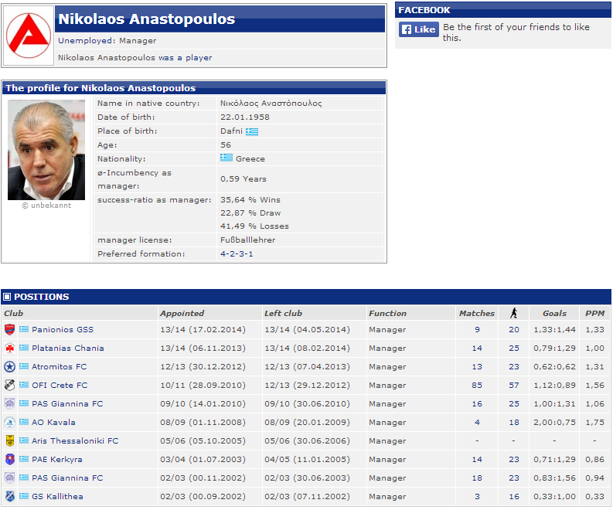613x510 pixels.
Task: Click the Atromitos FC star crest icon
Action: 10,366
